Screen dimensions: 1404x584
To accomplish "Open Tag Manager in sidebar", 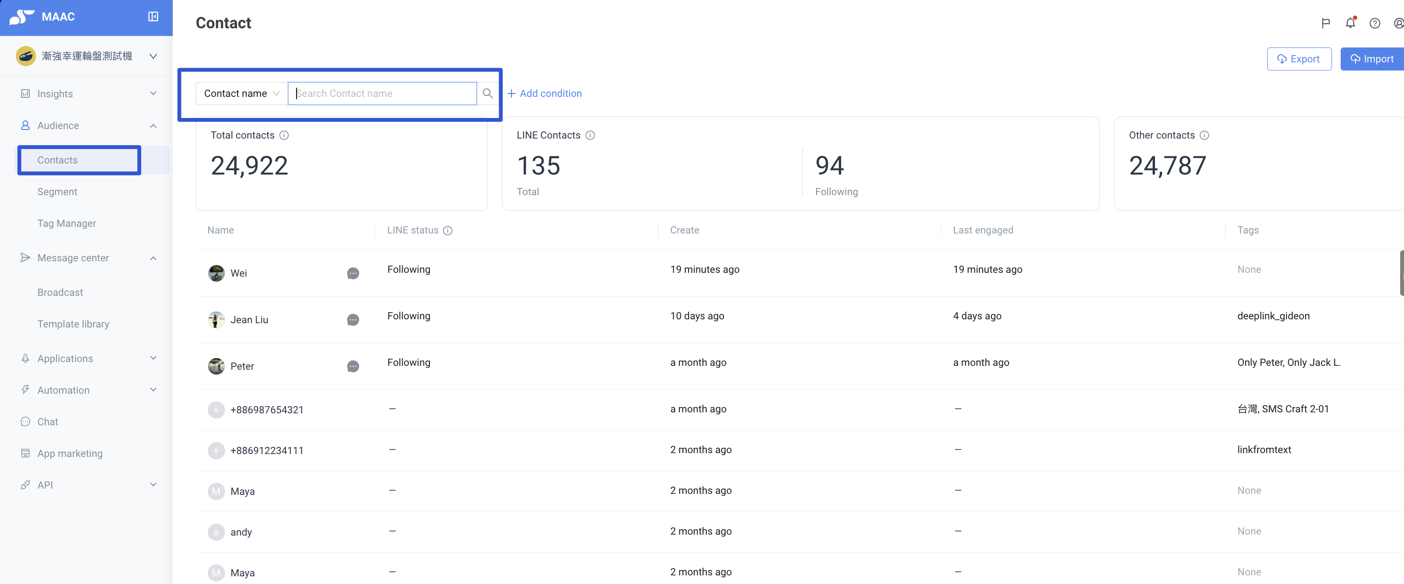I will (x=67, y=223).
